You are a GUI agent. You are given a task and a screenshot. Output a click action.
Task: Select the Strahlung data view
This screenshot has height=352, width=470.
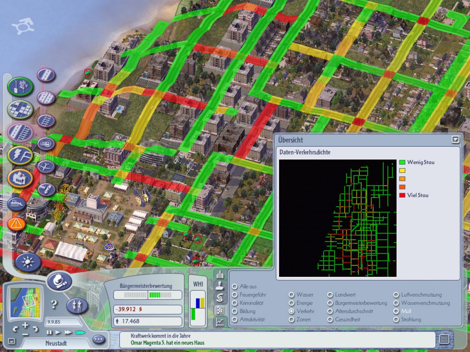[396, 320]
